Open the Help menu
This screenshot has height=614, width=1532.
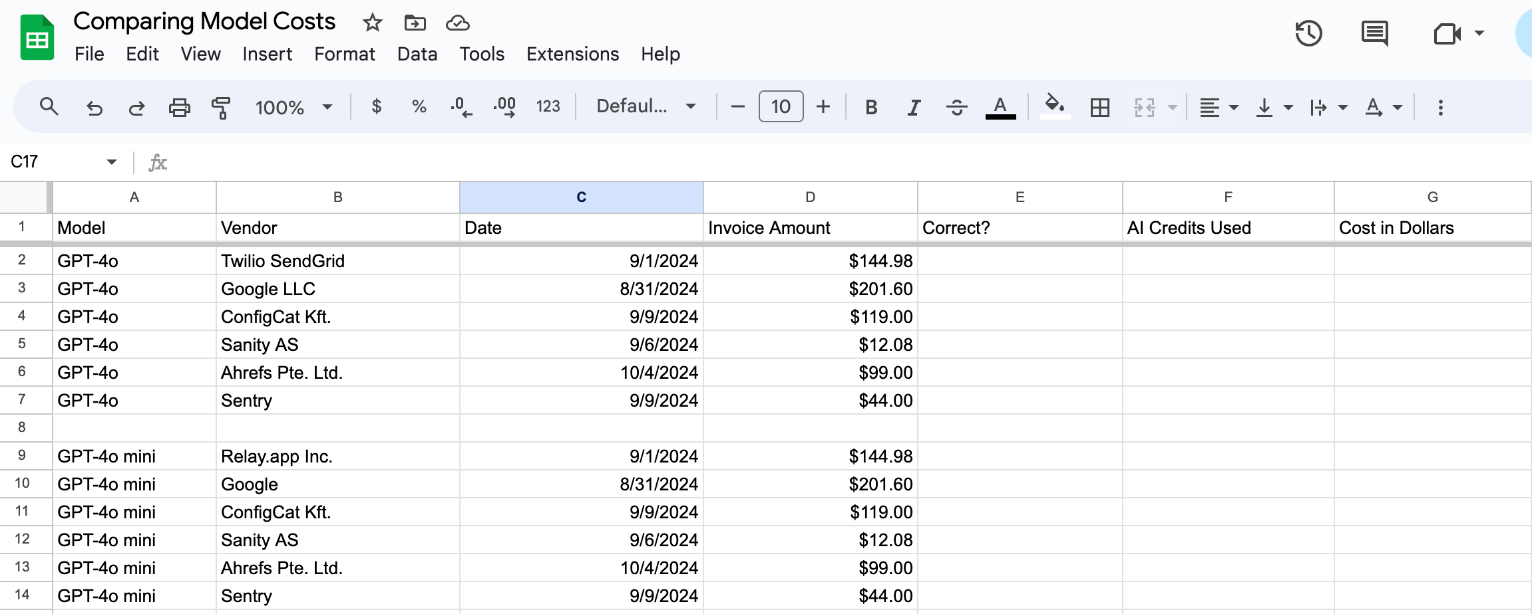660,54
